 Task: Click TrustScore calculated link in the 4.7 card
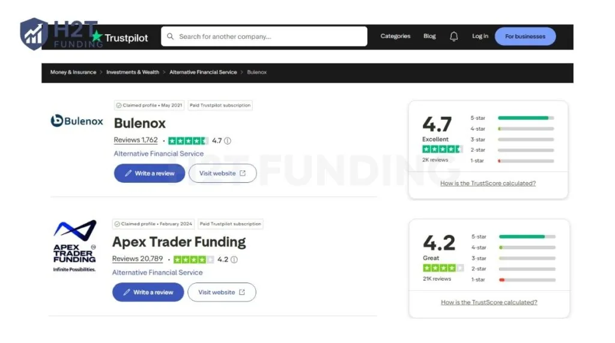[x=488, y=183]
